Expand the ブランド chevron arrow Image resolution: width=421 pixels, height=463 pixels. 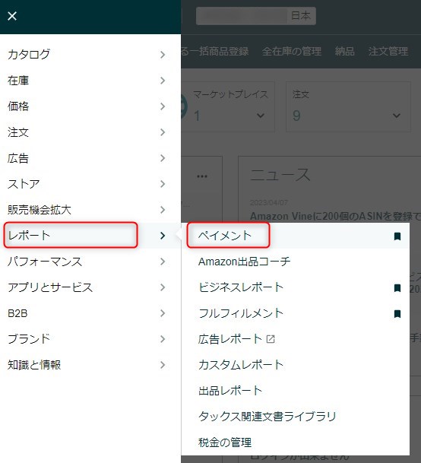coord(163,339)
